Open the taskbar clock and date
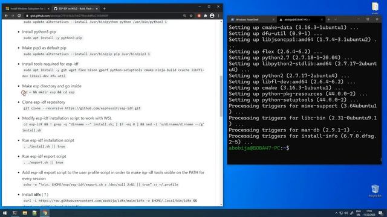387x217 pixels. tap(369, 213)
